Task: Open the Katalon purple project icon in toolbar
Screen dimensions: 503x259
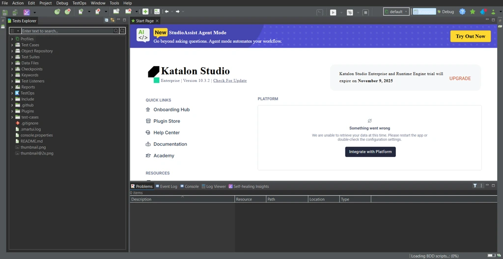Action: click(27, 12)
